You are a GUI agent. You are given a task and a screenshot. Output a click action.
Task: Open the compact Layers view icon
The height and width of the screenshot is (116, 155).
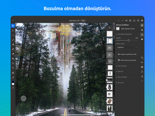pos(142,25)
